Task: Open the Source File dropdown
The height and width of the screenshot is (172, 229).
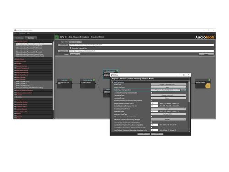Action: pyautogui.click(x=169, y=84)
